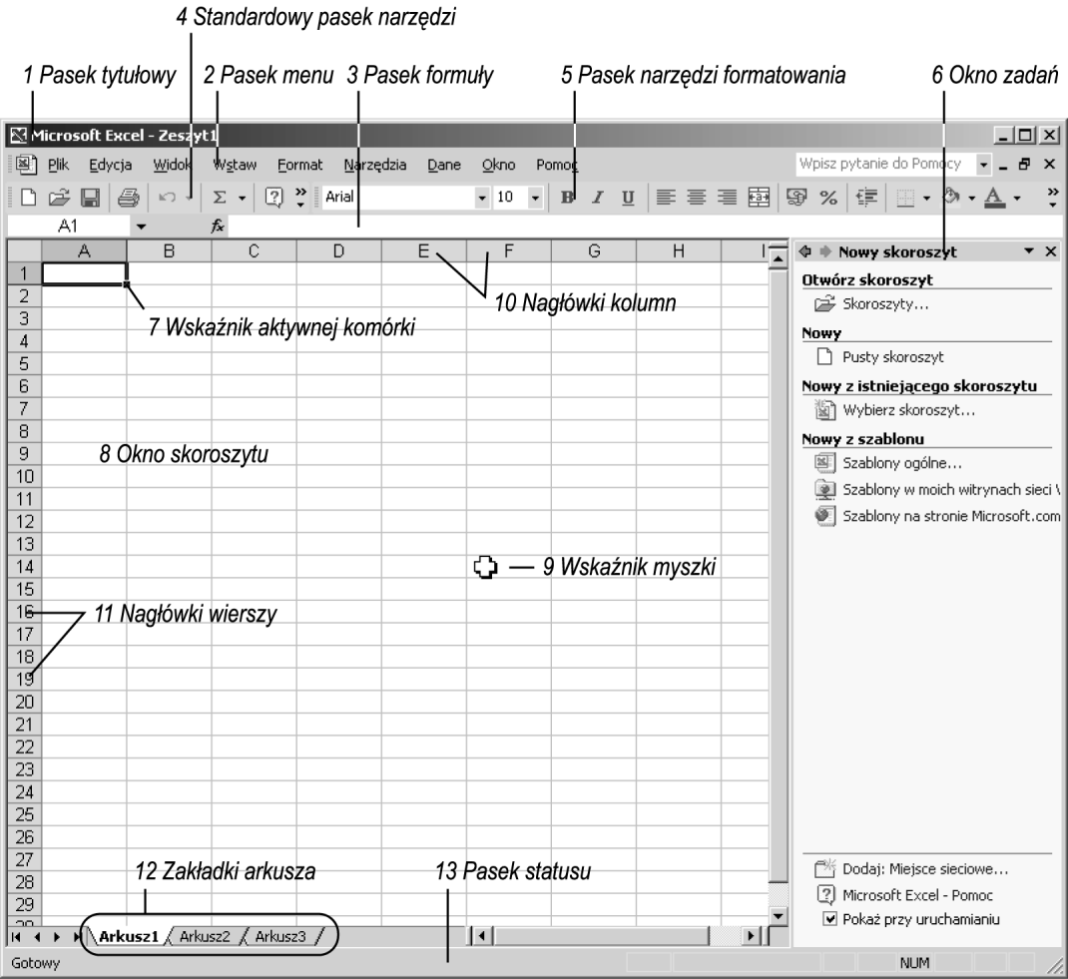Open Microsoft Excel - Pomoc link
Viewport: 1068px width, 979px height.
pos(917,895)
